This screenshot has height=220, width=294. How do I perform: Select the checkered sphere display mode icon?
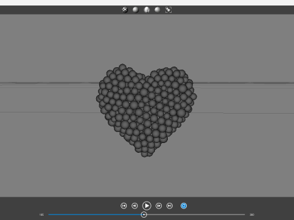pos(125,10)
